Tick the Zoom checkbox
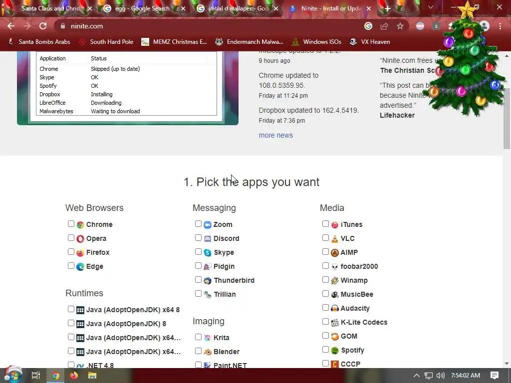 pos(198,224)
